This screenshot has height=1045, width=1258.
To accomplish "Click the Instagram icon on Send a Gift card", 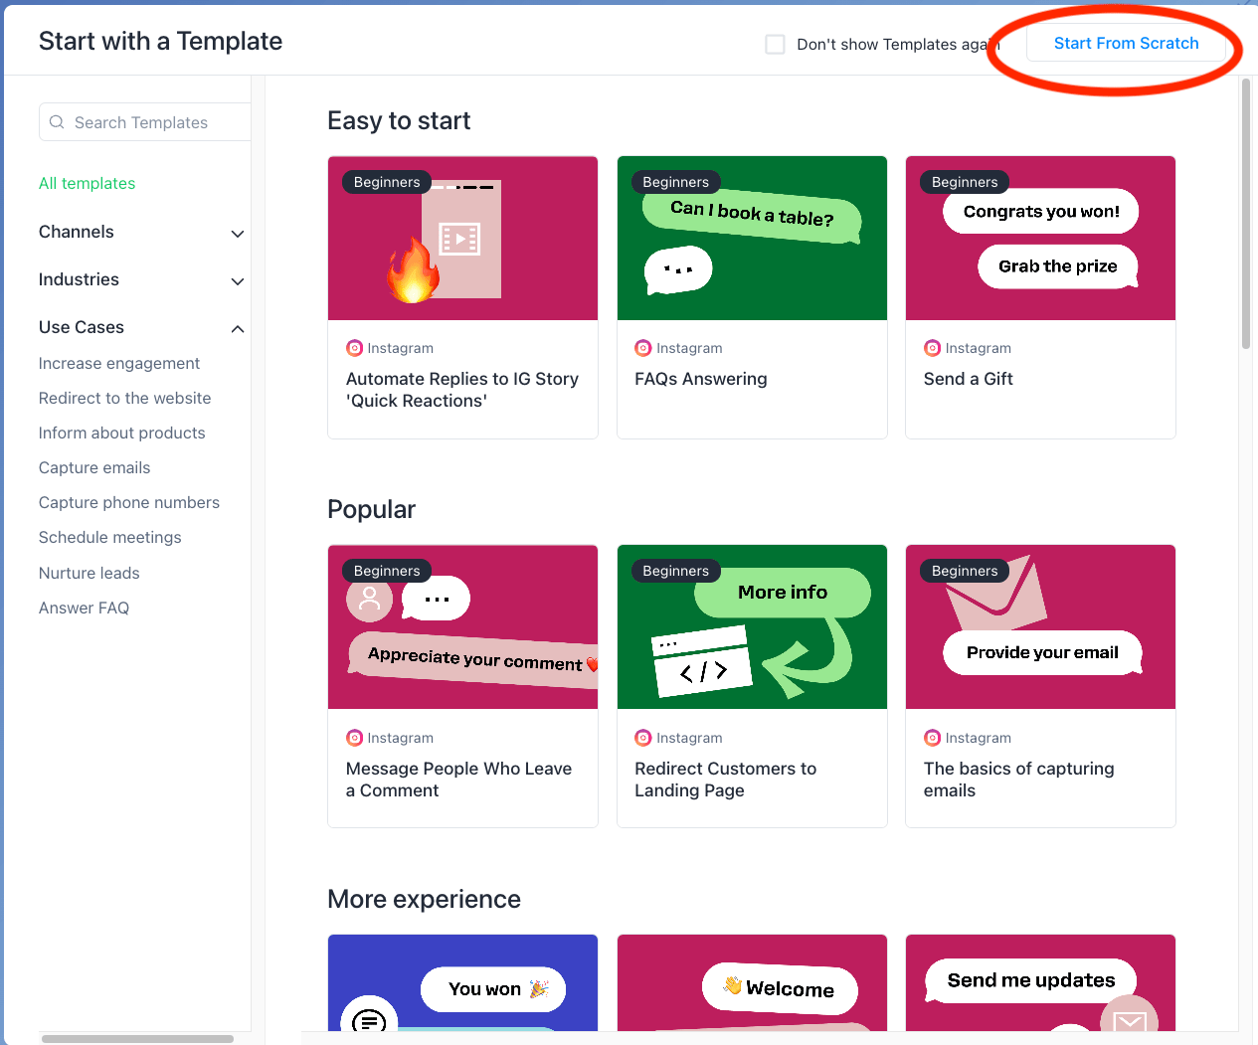I will coord(932,348).
